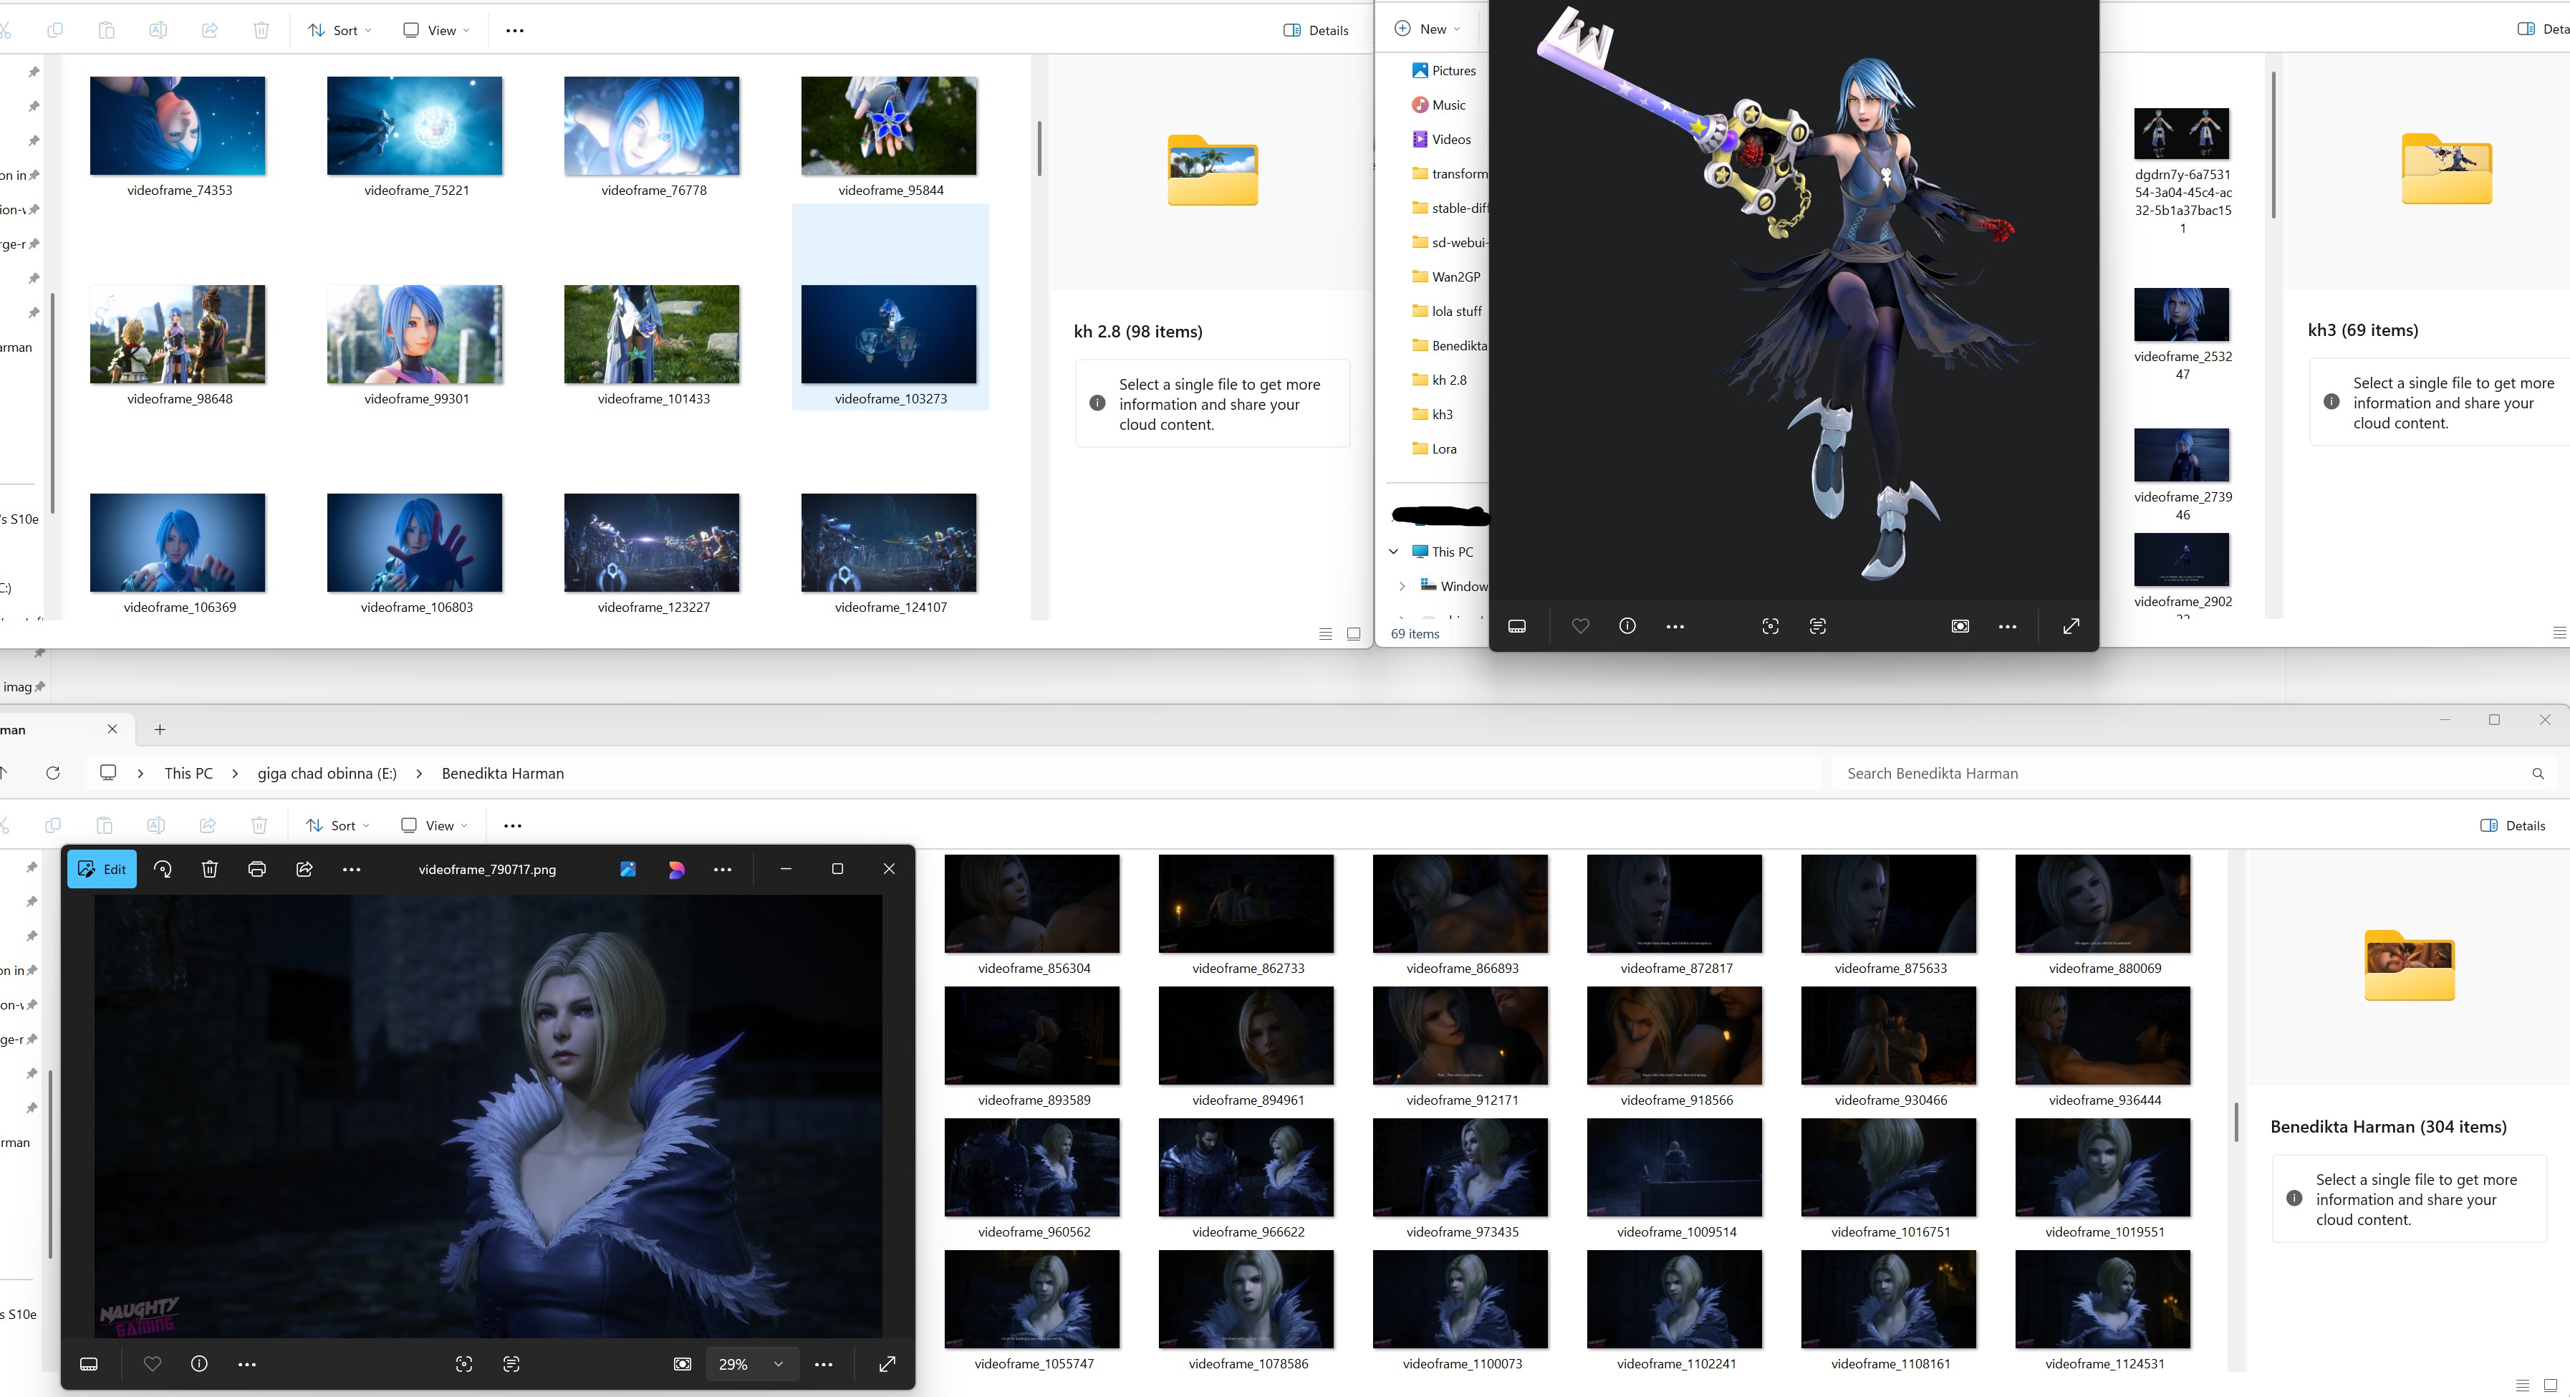2570x1397 pixels.
Task: Open the Sort dropdown in the kh 2.8 window
Action: (340, 30)
